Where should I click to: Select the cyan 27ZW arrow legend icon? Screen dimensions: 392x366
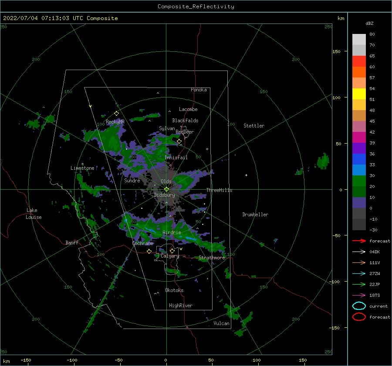point(359,274)
